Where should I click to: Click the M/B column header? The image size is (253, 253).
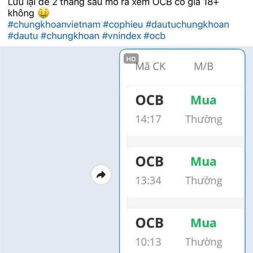click(x=204, y=66)
